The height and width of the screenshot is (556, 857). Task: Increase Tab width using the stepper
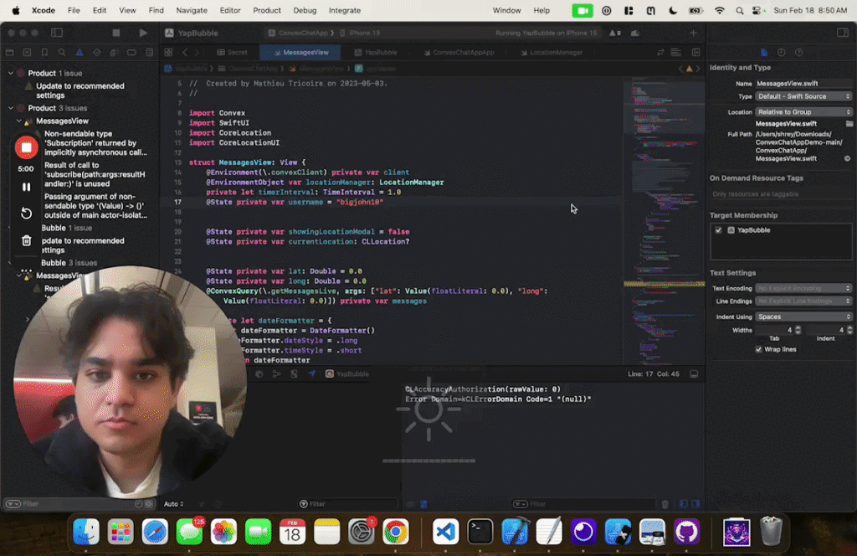click(798, 327)
